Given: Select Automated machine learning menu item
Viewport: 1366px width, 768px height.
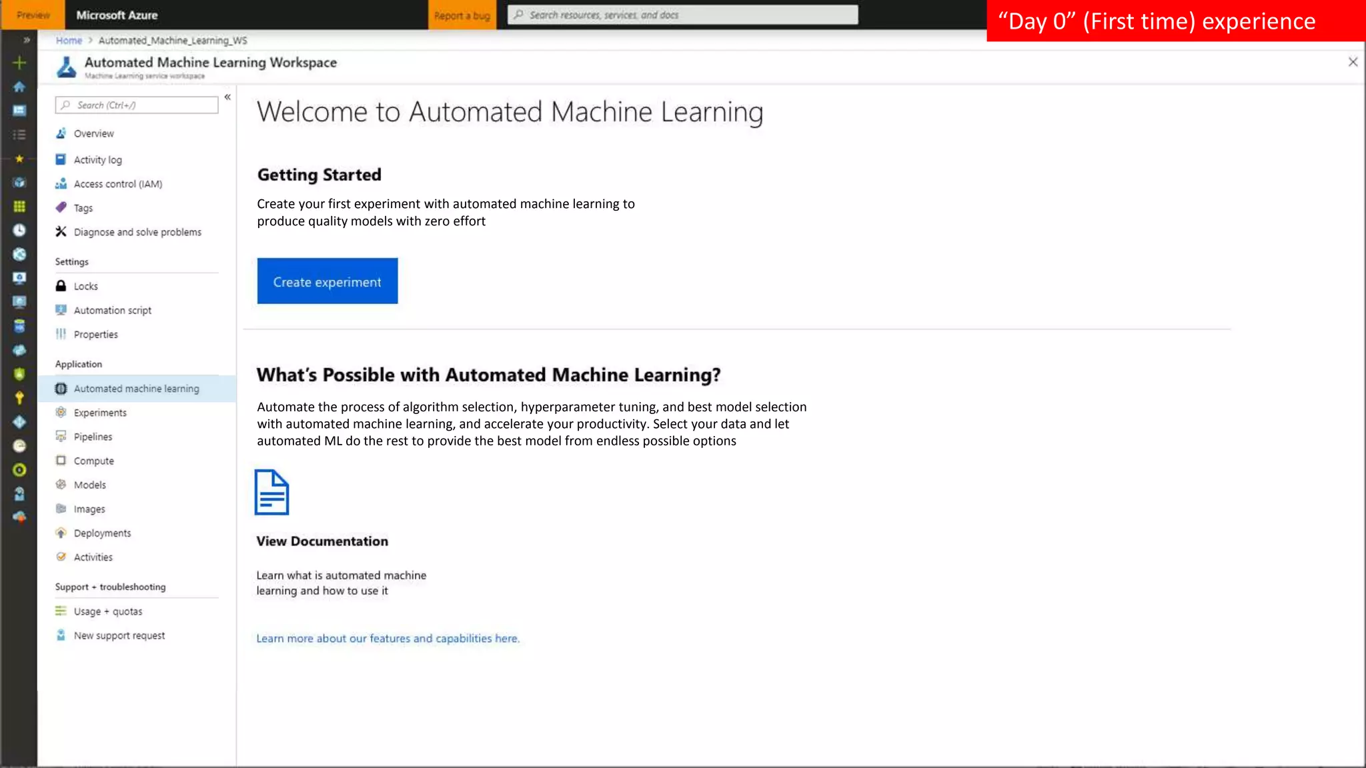Looking at the screenshot, I should click(137, 389).
